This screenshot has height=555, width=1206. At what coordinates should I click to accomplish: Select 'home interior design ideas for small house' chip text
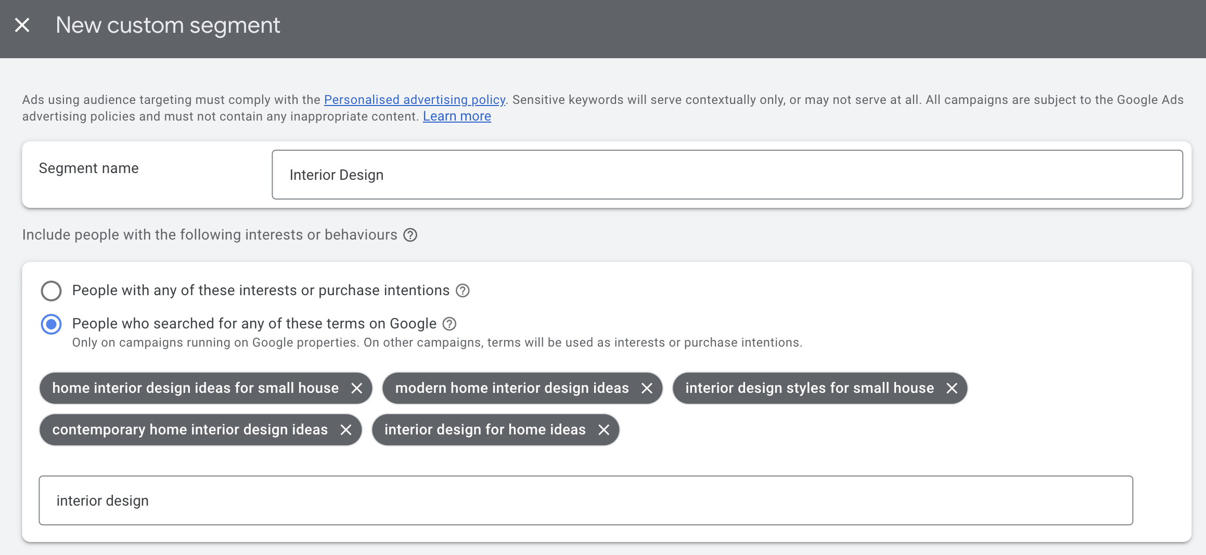(x=195, y=388)
